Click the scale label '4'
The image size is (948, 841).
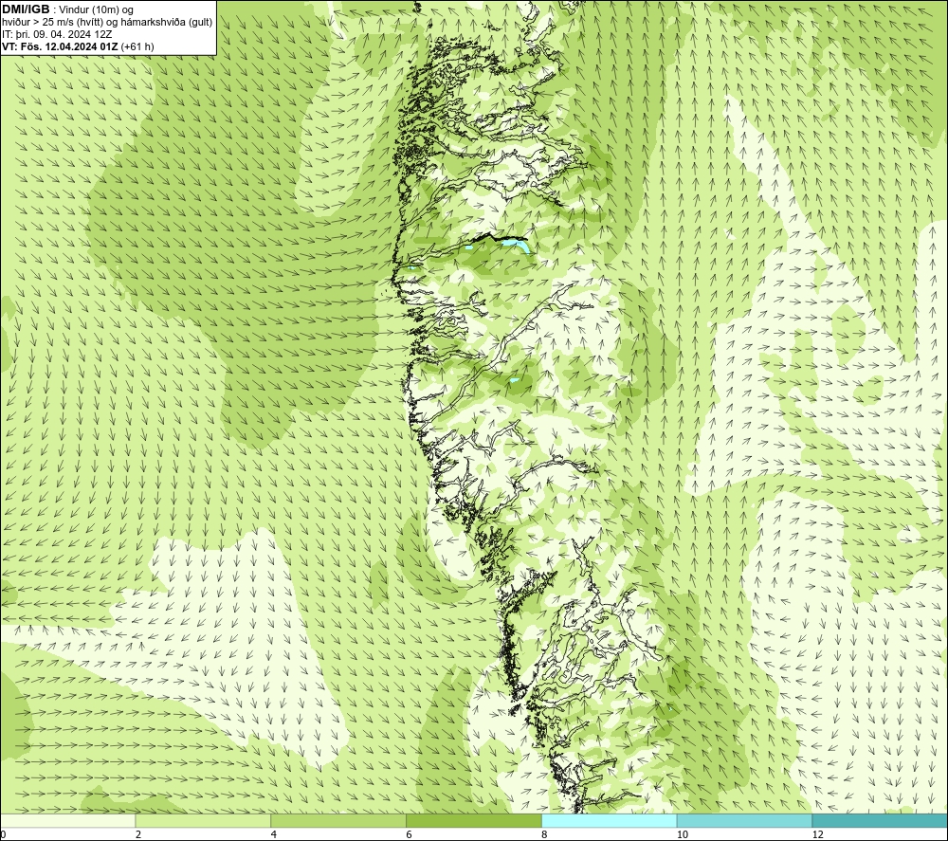274,835
